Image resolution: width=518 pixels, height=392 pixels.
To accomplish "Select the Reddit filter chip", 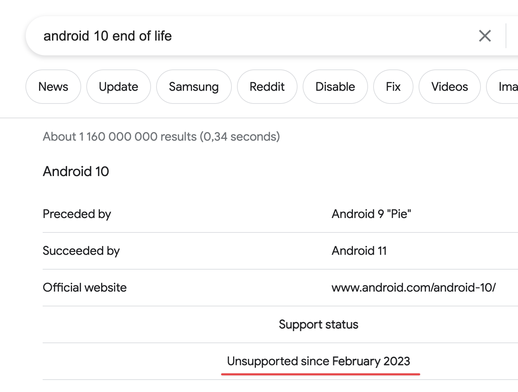I will coord(267,87).
